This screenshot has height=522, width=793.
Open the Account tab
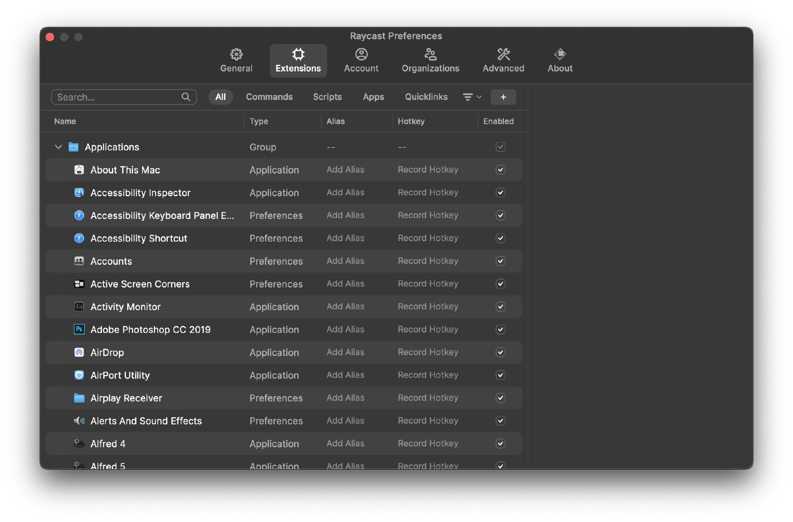361,61
